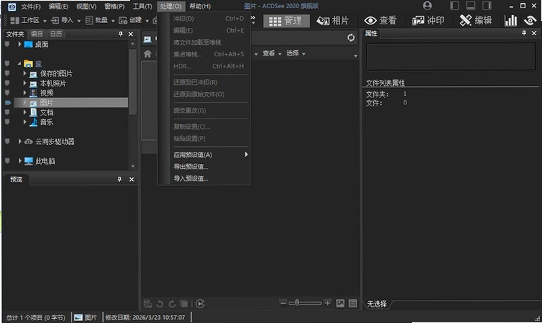
Task: Toggle the bottom panel layout icon
Action: [470, 5]
